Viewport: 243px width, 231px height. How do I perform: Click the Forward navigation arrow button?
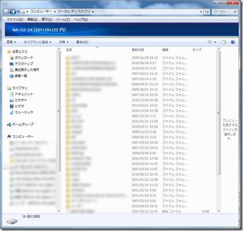pos(13,12)
